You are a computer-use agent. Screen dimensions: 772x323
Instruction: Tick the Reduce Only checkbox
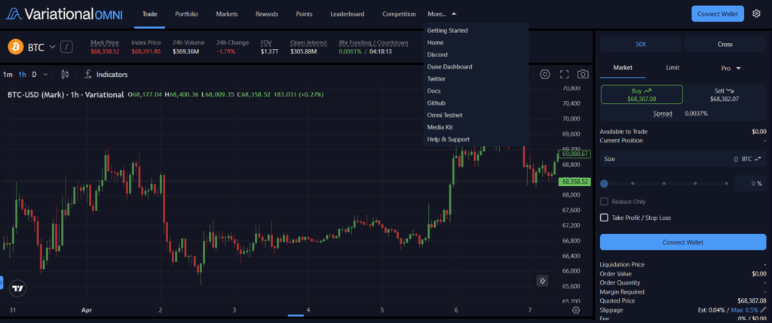604,202
